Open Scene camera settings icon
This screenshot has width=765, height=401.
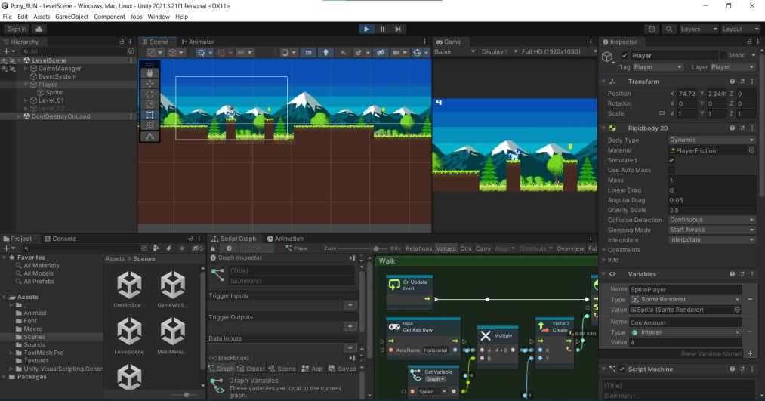pyautogui.click(x=396, y=52)
